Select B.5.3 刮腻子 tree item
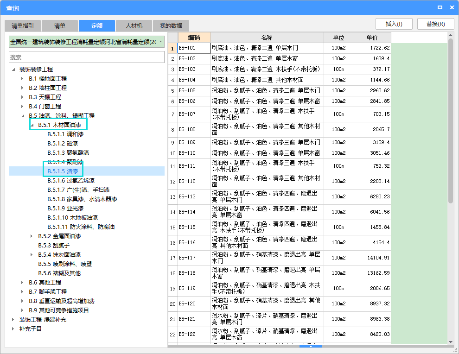The image size is (459, 354). coord(54,246)
